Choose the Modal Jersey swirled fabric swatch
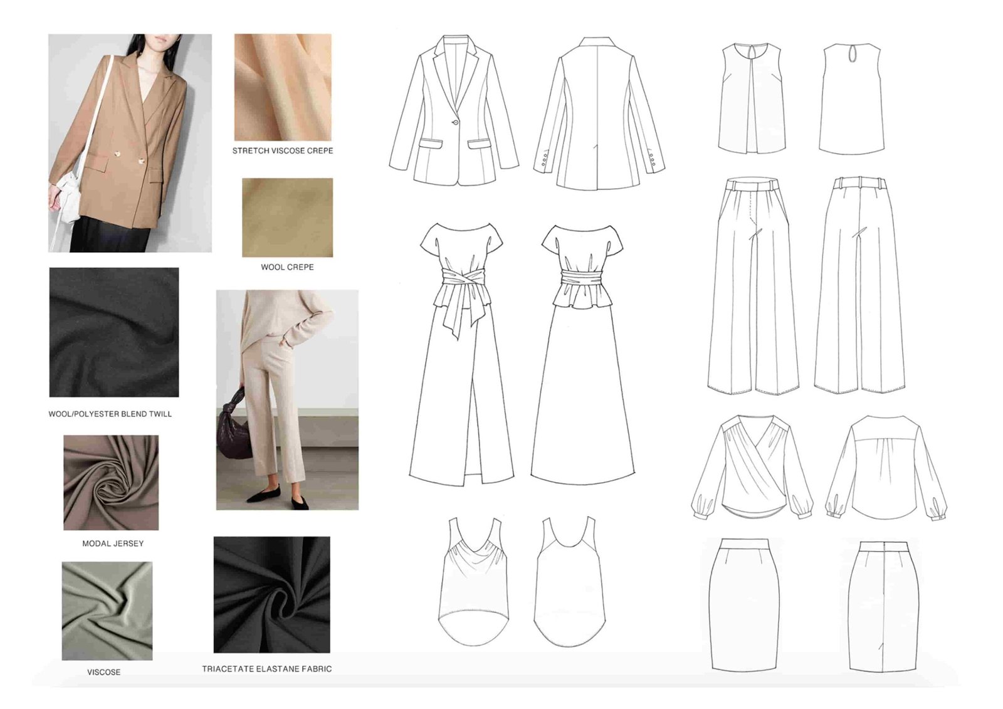The width and height of the screenshot is (1003, 709). click(111, 483)
